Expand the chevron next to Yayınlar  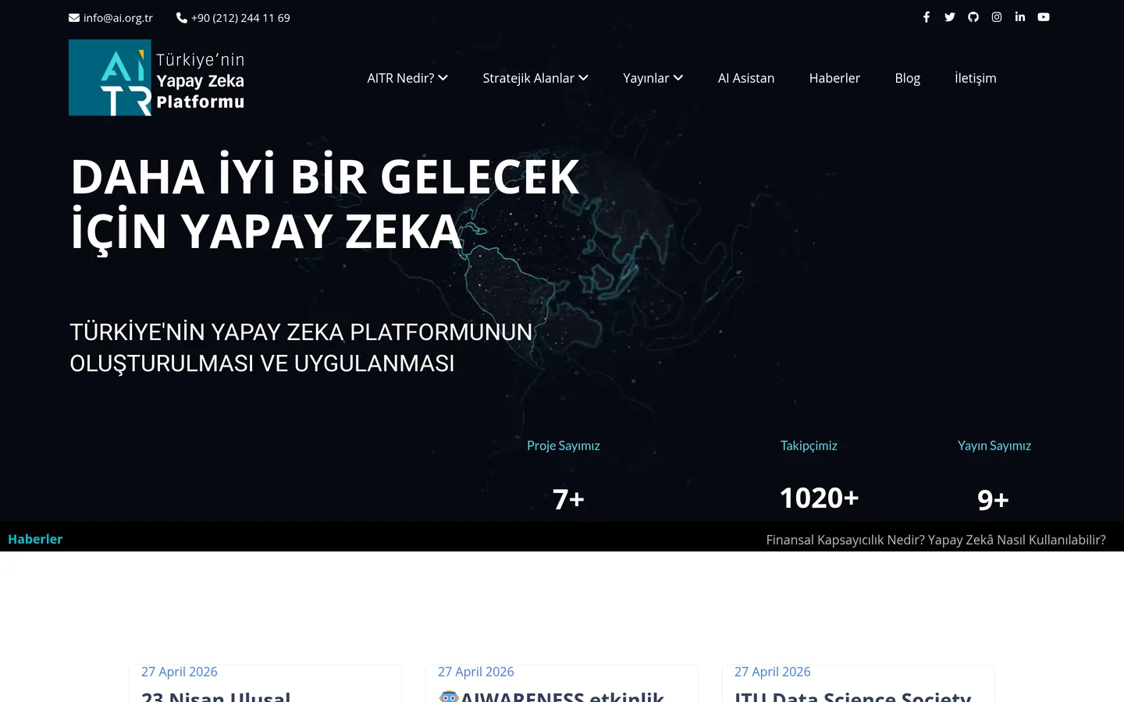pyautogui.click(x=678, y=78)
